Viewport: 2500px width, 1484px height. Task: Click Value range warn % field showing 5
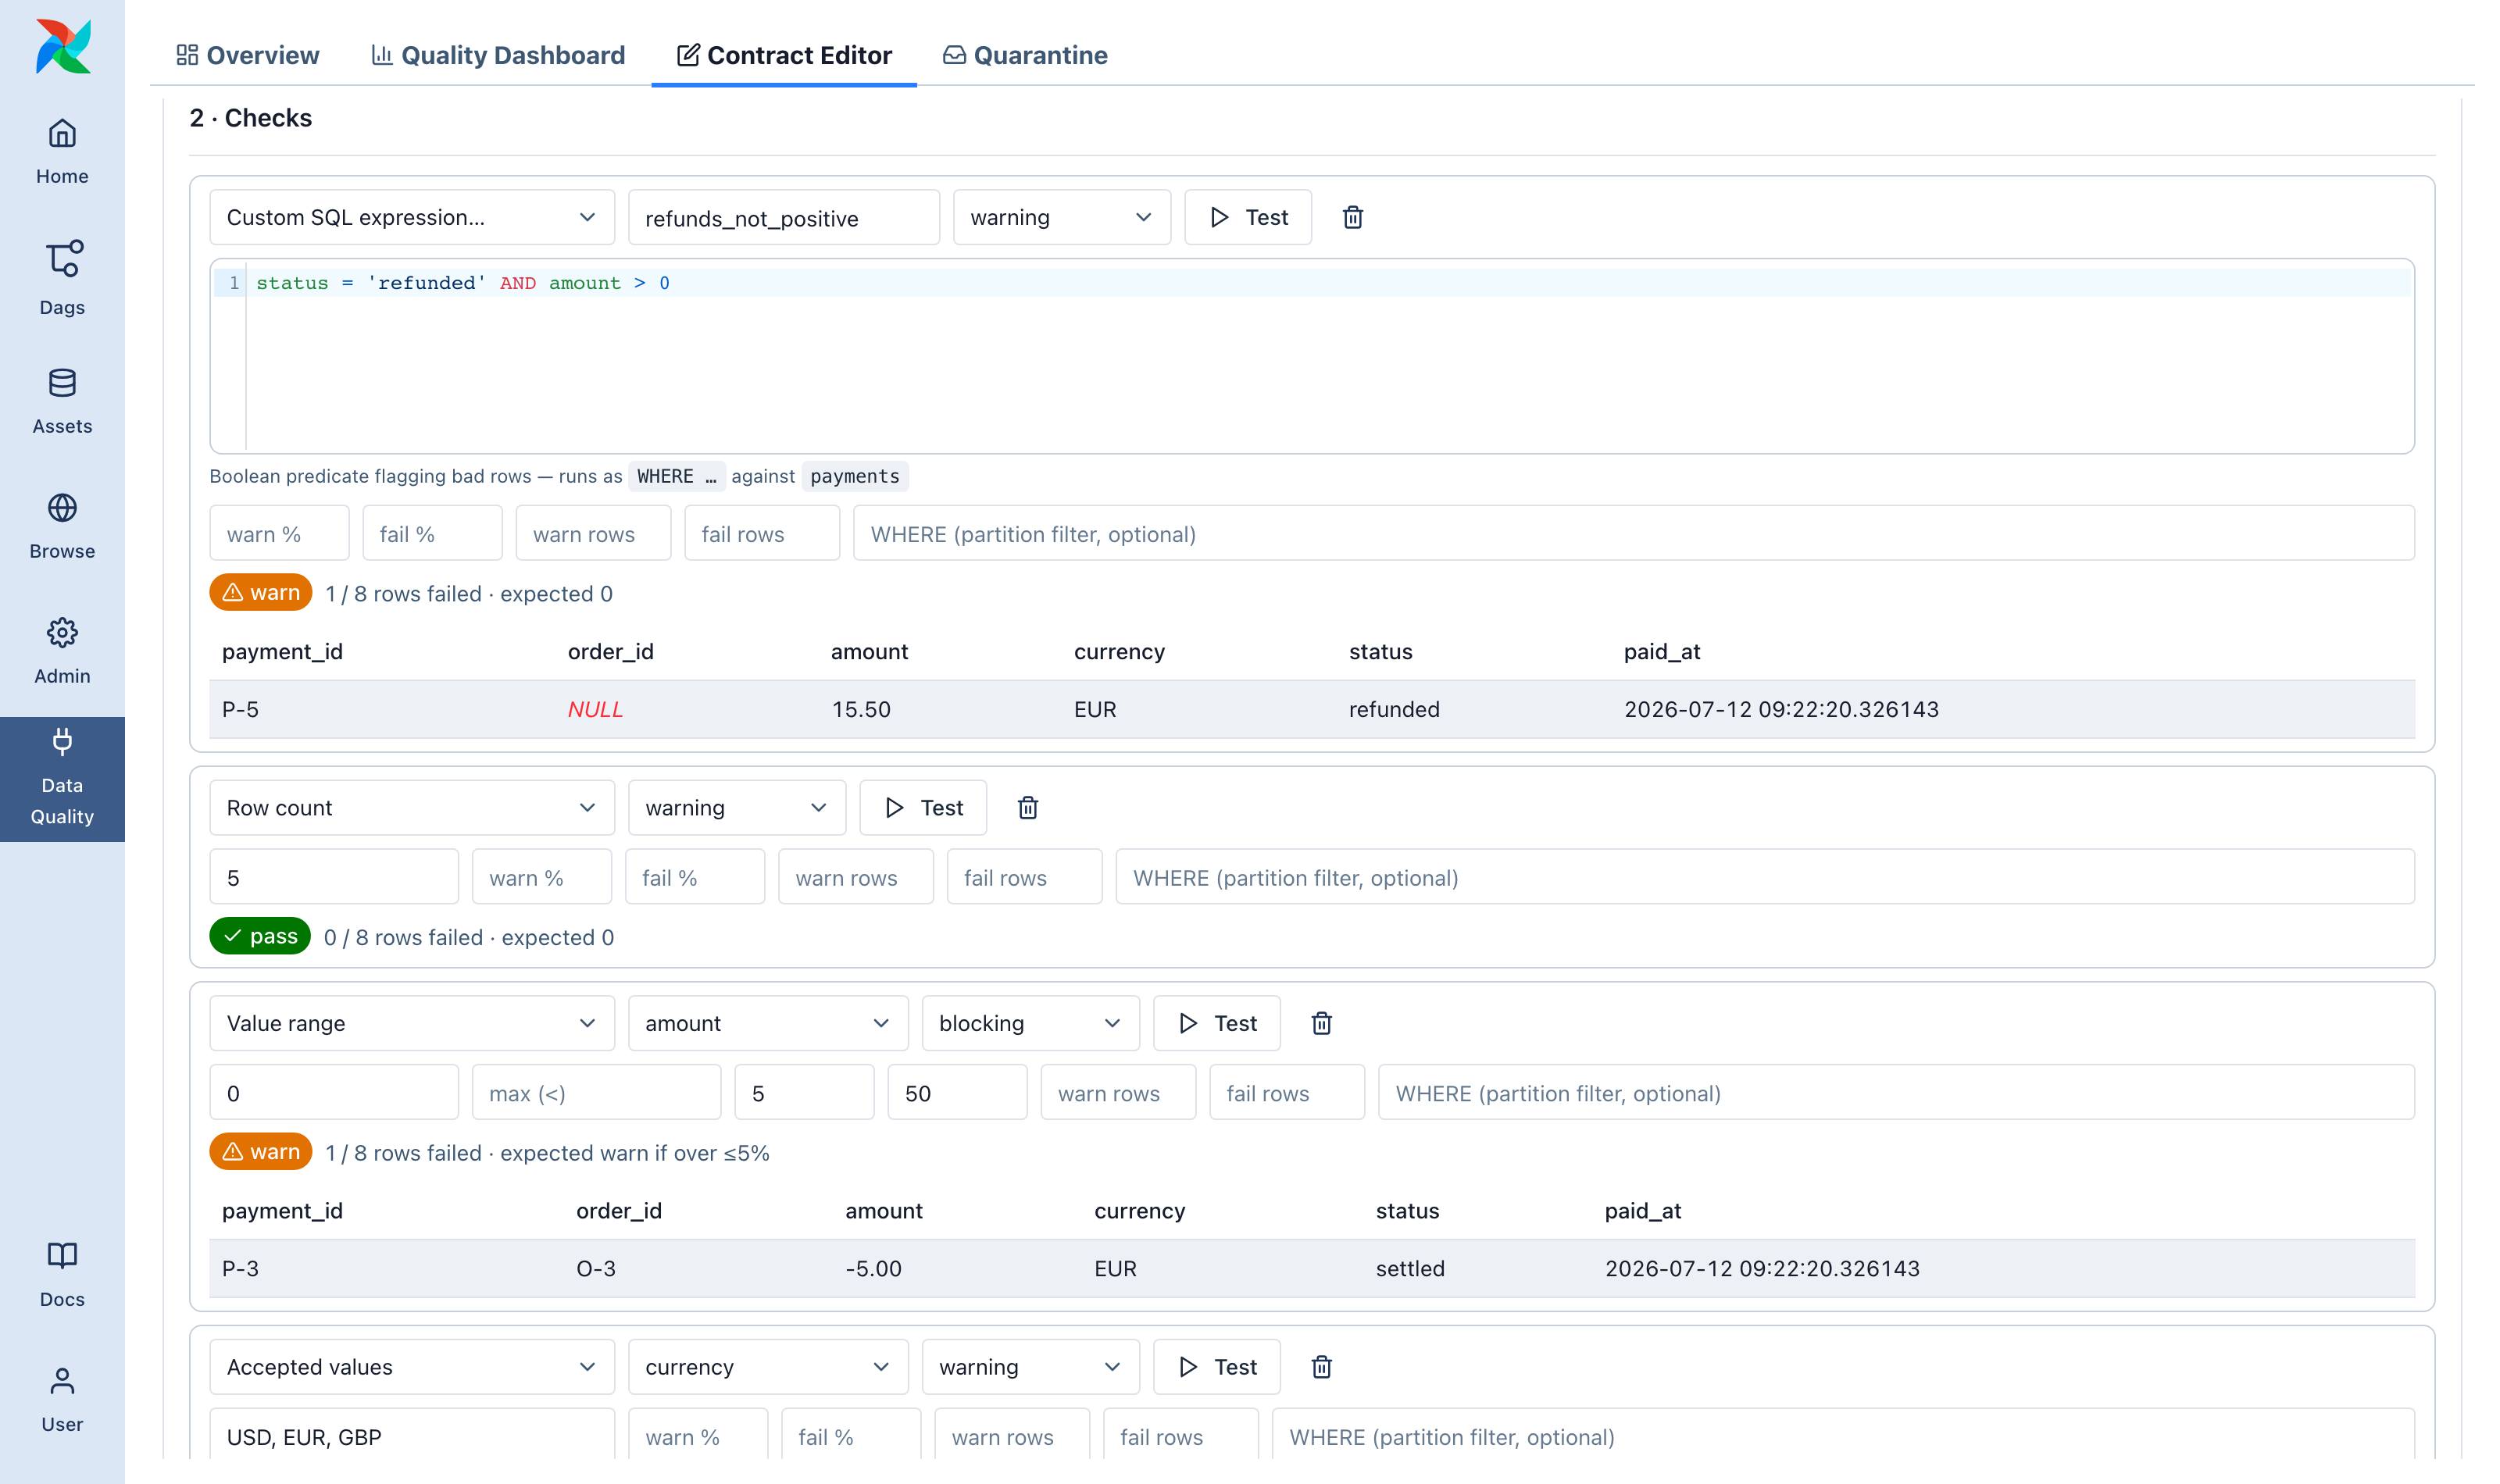pyautogui.click(x=804, y=1093)
